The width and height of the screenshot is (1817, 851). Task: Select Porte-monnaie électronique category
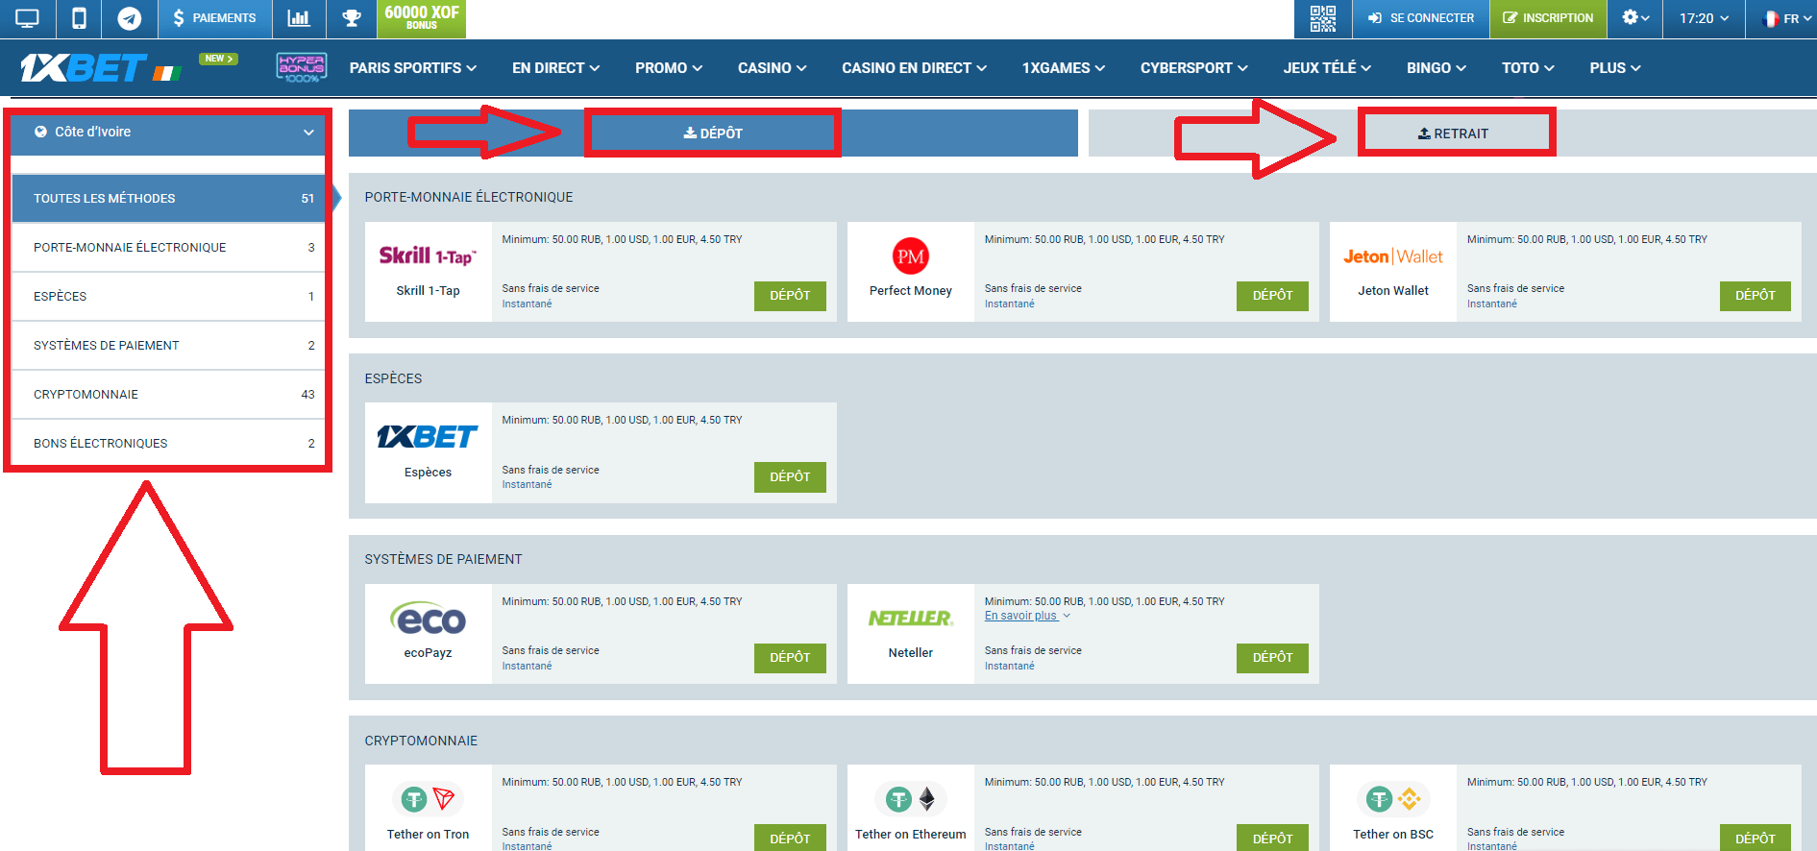168,248
